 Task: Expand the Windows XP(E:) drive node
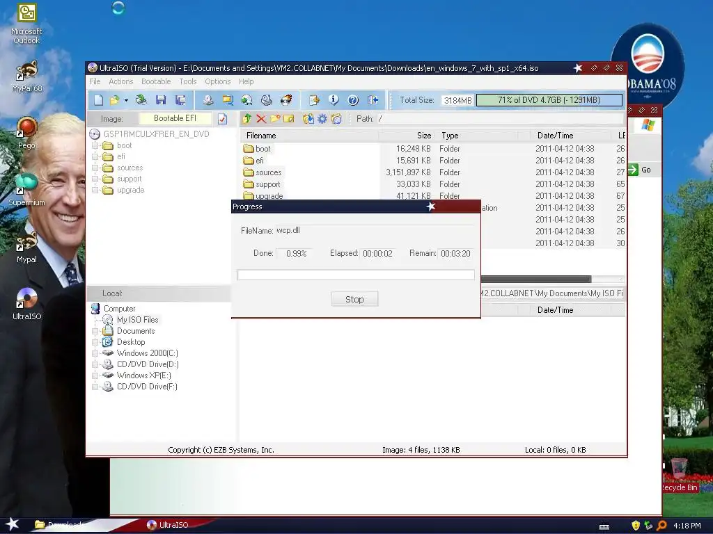point(95,375)
